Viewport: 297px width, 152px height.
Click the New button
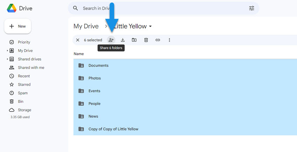(18, 26)
